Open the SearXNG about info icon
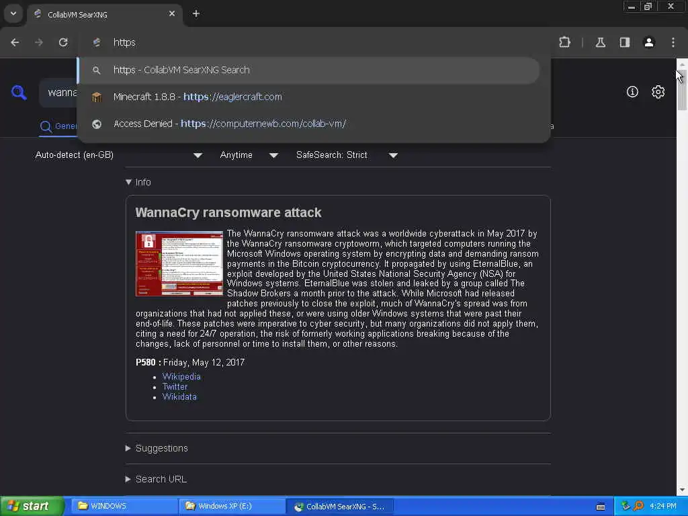The height and width of the screenshot is (516, 688). tap(632, 91)
